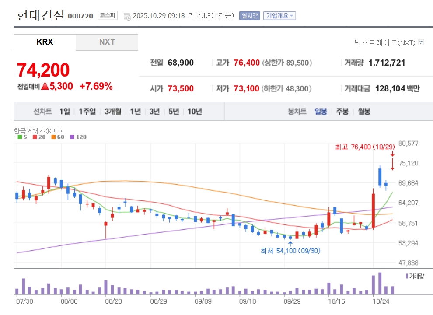
Task: Click the 코스피 market badge
Action: [x=108, y=15]
